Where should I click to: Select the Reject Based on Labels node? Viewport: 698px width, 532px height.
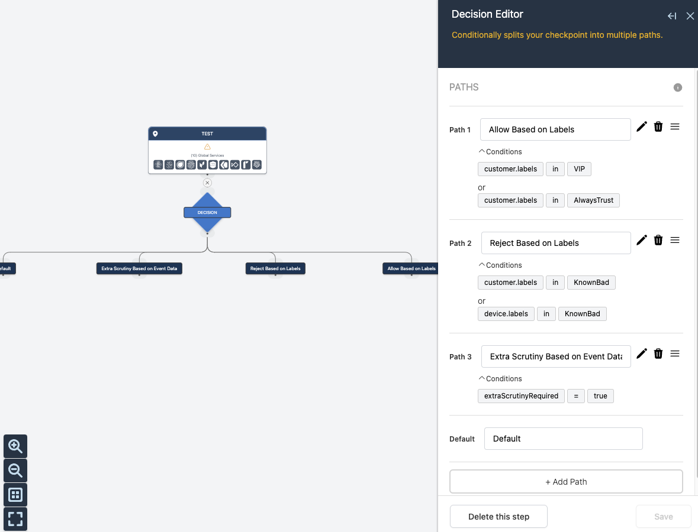tap(275, 268)
